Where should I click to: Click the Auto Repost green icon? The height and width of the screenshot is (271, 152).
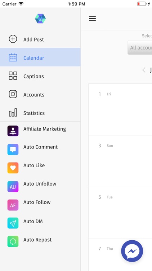[13, 241]
